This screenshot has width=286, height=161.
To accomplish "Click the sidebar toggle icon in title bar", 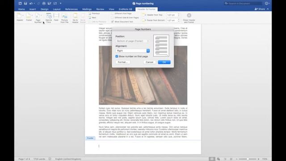I will click(x=20, y=3).
